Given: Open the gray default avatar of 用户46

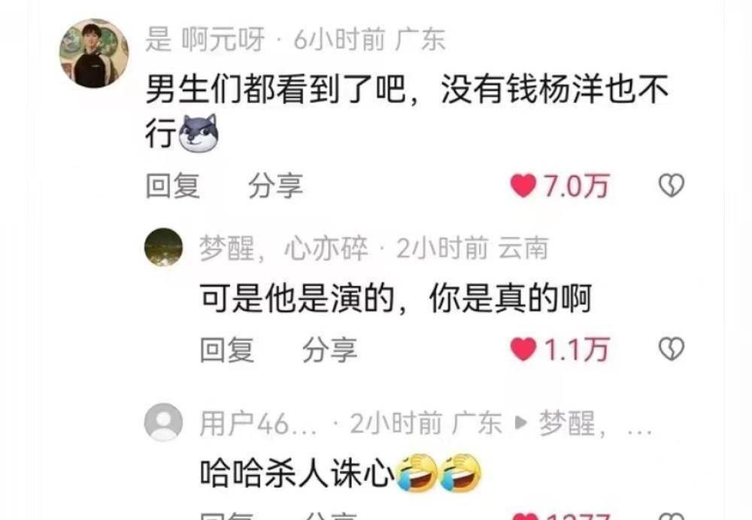Looking at the screenshot, I should (x=163, y=422).
